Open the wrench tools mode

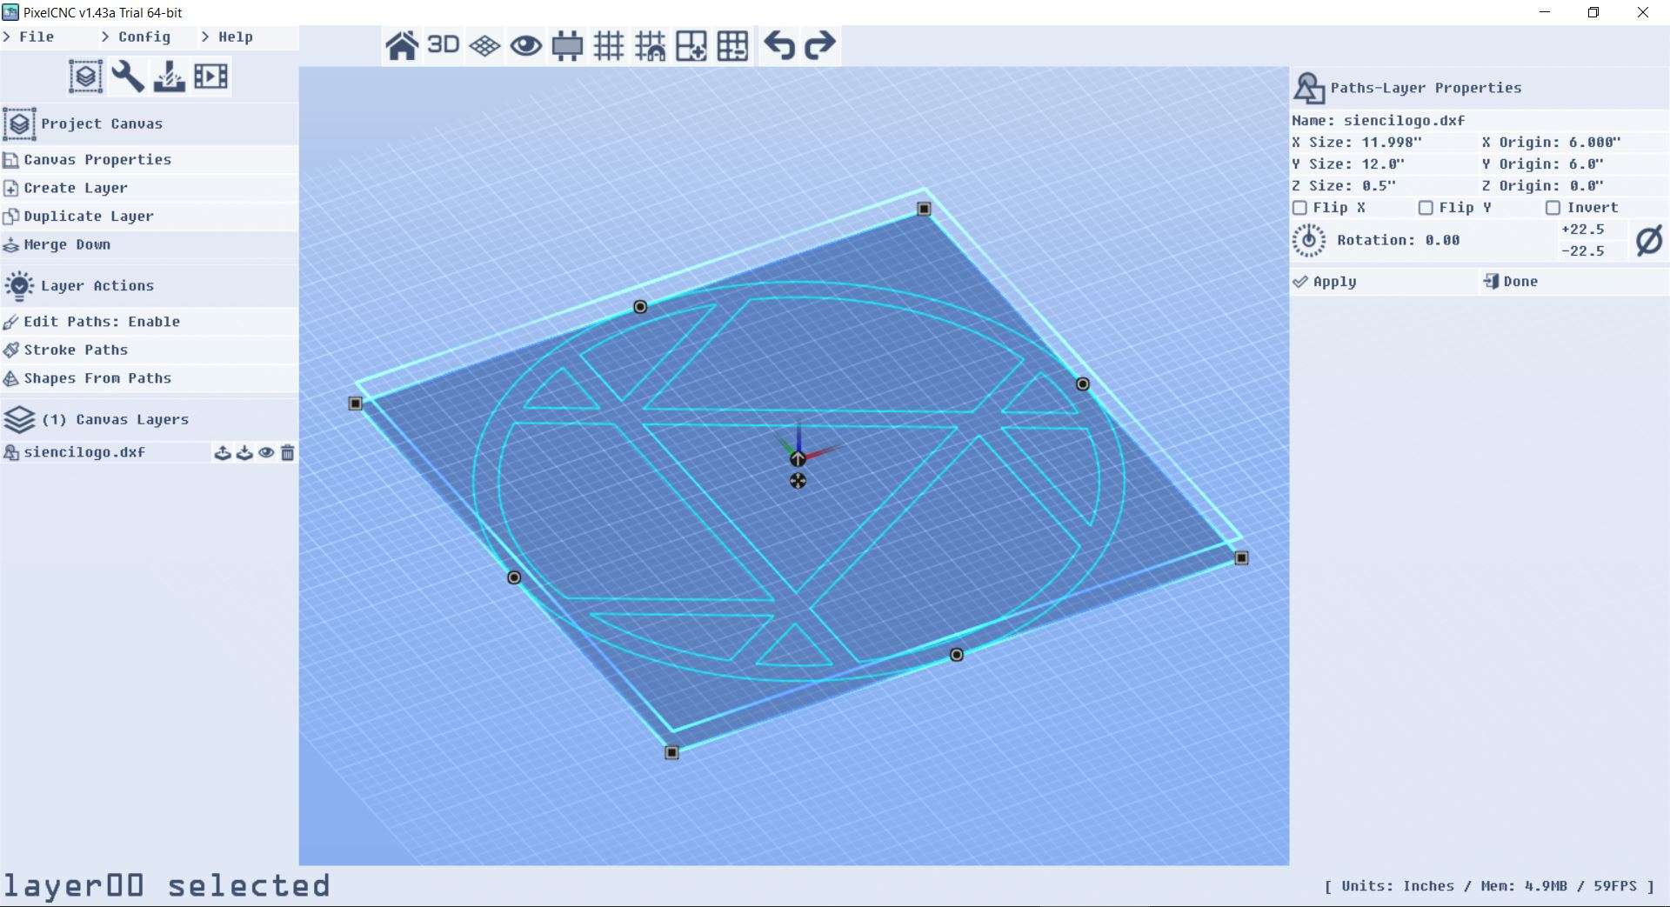point(127,77)
